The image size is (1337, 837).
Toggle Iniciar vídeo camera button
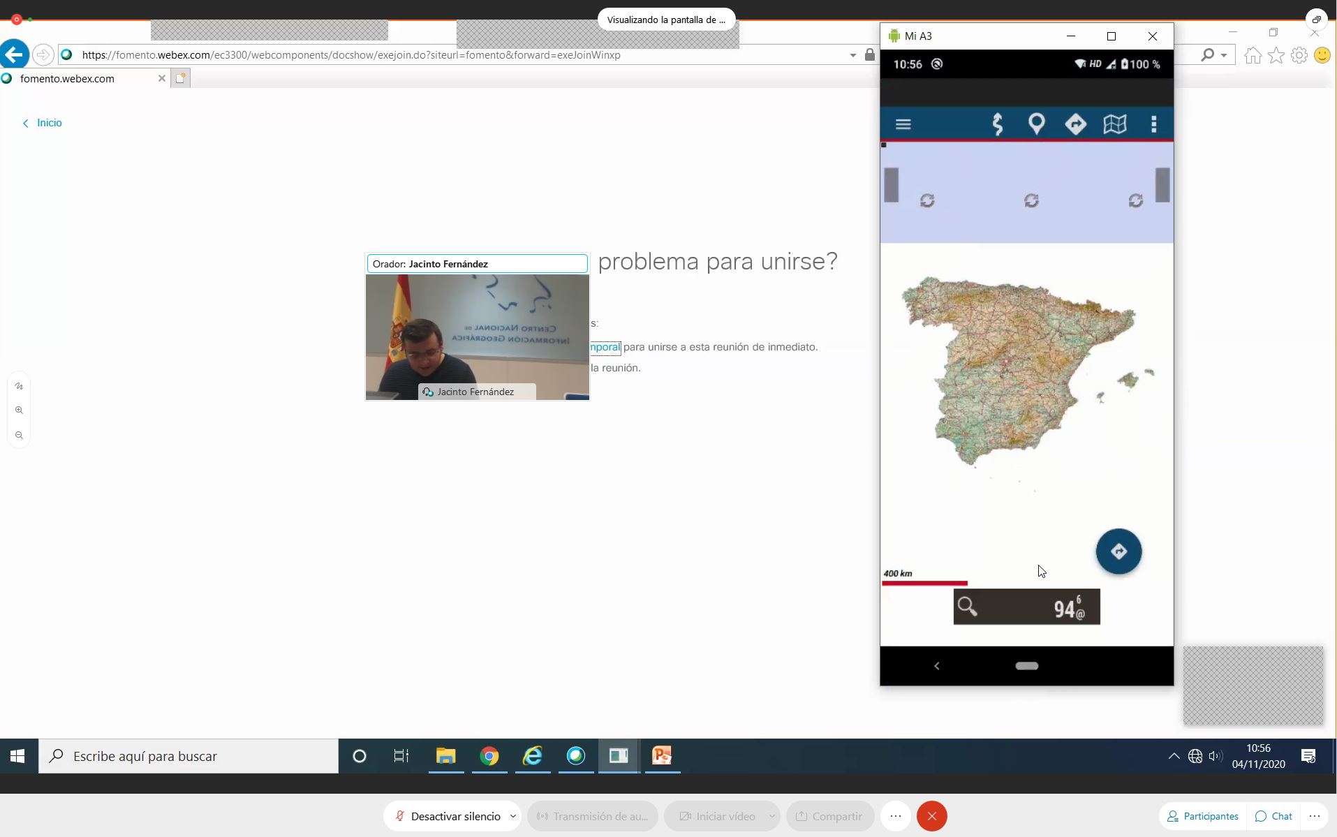click(x=718, y=816)
